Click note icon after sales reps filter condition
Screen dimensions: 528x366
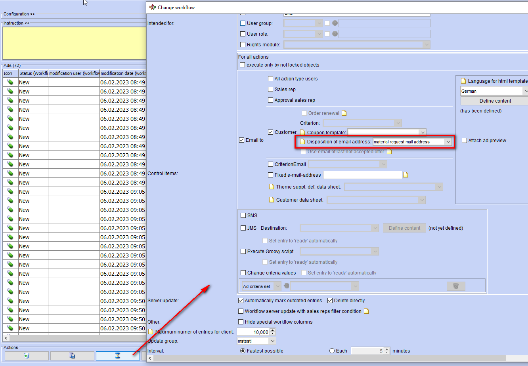tap(366, 311)
